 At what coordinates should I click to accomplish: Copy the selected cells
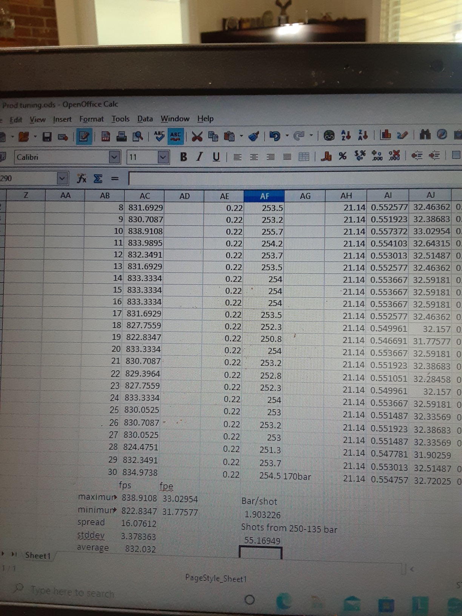[213, 136]
